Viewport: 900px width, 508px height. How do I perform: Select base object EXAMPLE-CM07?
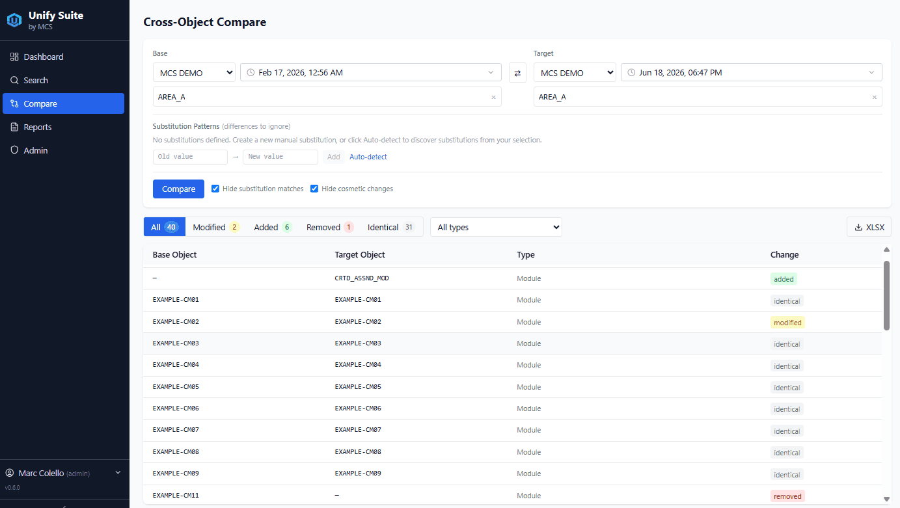coord(176,430)
